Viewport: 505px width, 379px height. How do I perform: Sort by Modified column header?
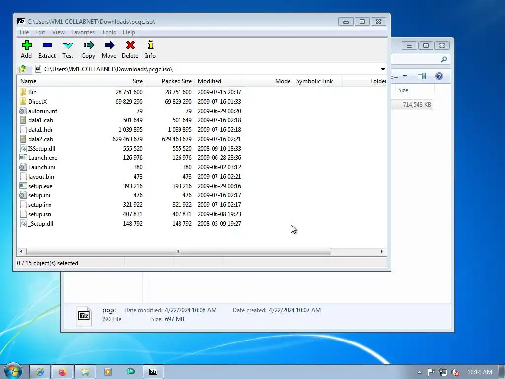click(219, 81)
